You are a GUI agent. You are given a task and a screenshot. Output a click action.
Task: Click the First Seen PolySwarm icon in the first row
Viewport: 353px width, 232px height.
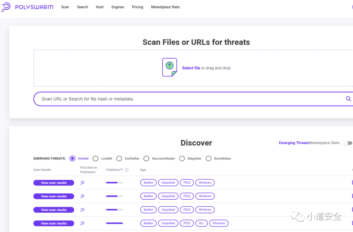(x=82, y=182)
